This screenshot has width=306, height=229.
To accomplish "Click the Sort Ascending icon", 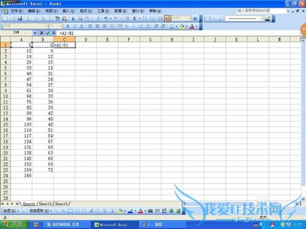I will point(145,19).
